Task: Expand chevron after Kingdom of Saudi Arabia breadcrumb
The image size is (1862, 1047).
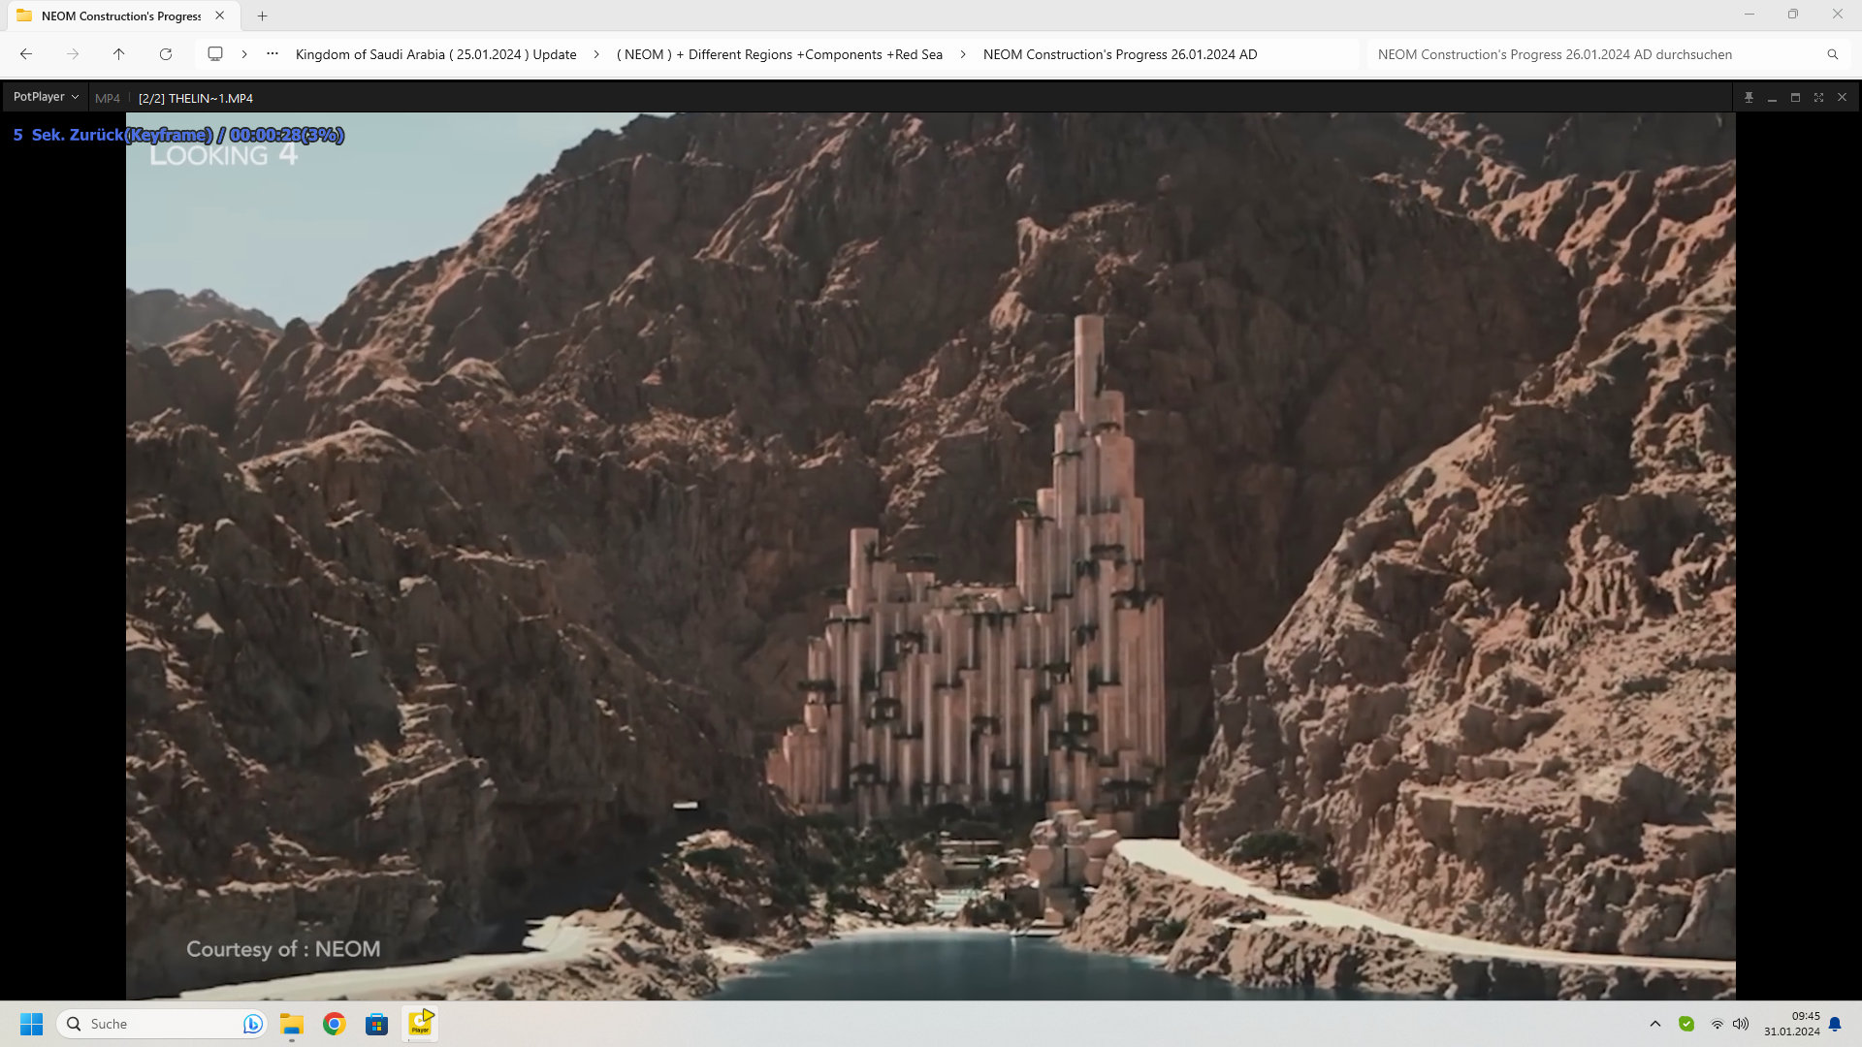Action: click(596, 54)
